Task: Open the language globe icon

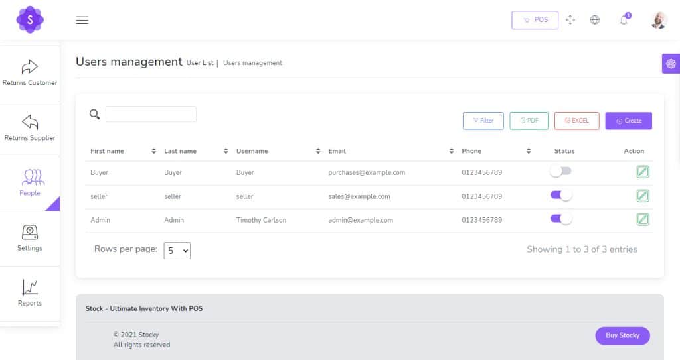Action: (595, 20)
